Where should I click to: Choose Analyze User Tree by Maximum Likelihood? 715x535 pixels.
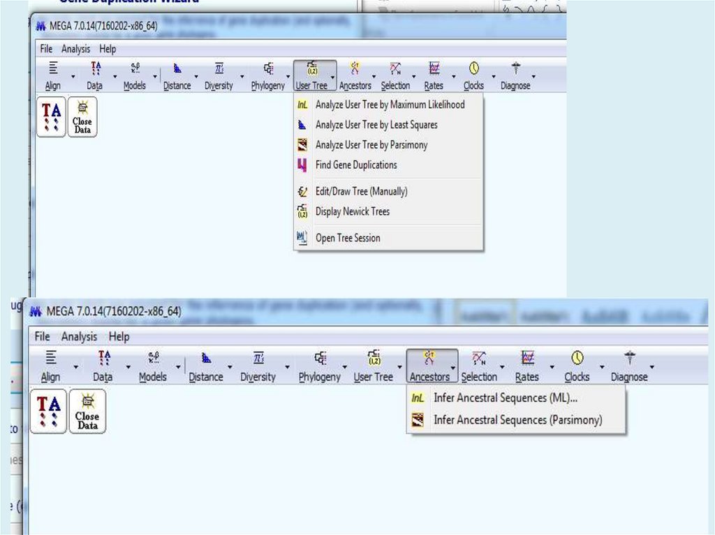[388, 105]
